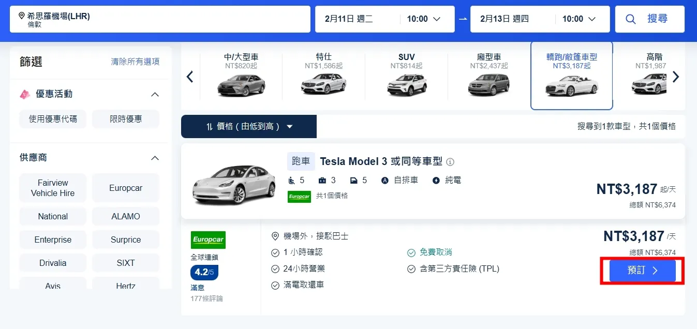The height and width of the screenshot is (329, 697).
Task: Click the 1 小時確認 text
Action: coord(303,252)
